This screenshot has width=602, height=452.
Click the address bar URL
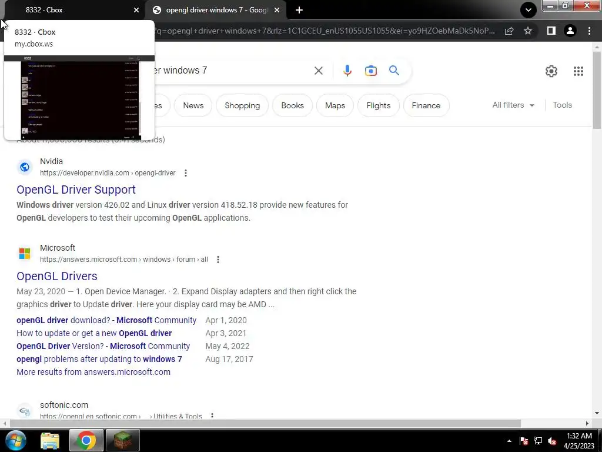(325, 31)
